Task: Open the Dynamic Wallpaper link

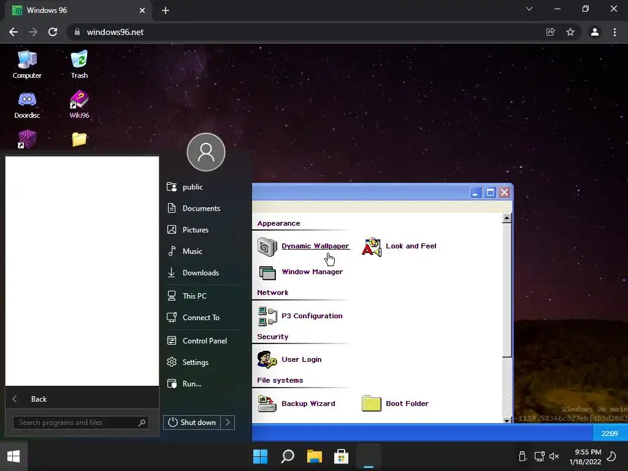Action: 315,246
